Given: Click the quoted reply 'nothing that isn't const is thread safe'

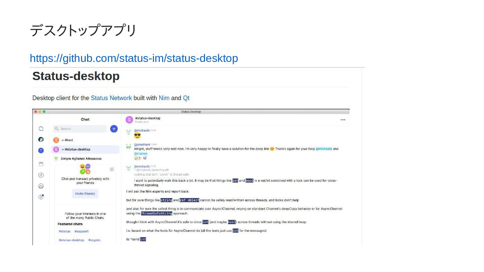Looking at the screenshot, I should coord(161,175).
